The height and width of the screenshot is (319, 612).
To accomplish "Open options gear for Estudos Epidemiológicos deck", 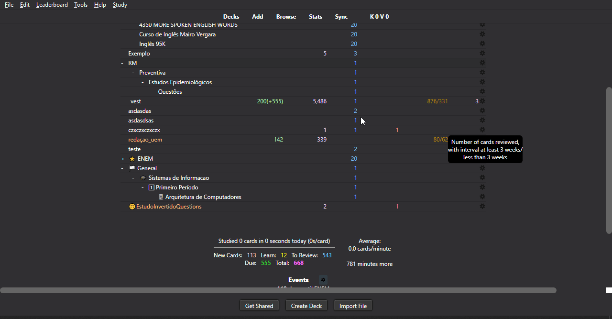I will [482, 82].
